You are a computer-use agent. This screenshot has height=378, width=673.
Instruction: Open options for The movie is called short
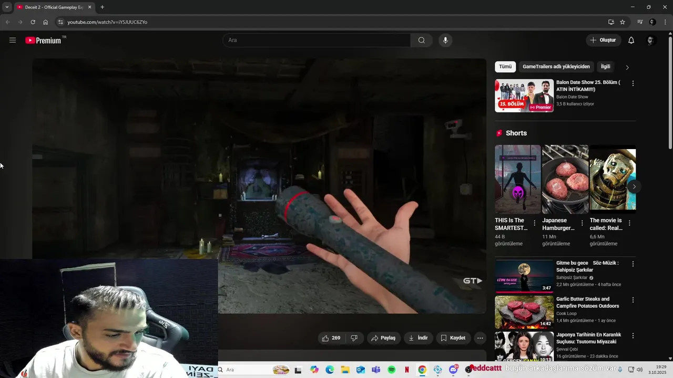click(x=629, y=223)
